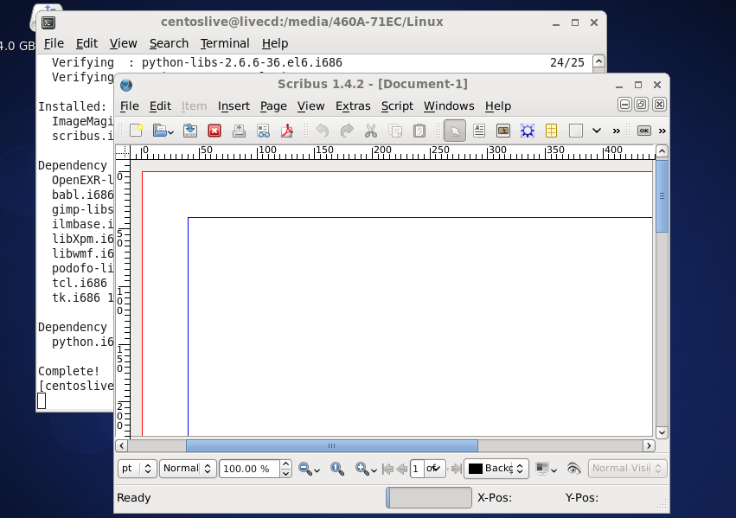The width and height of the screenshot is (736, 518).
Task: Open the Page menu
Action: coord(273,106)
